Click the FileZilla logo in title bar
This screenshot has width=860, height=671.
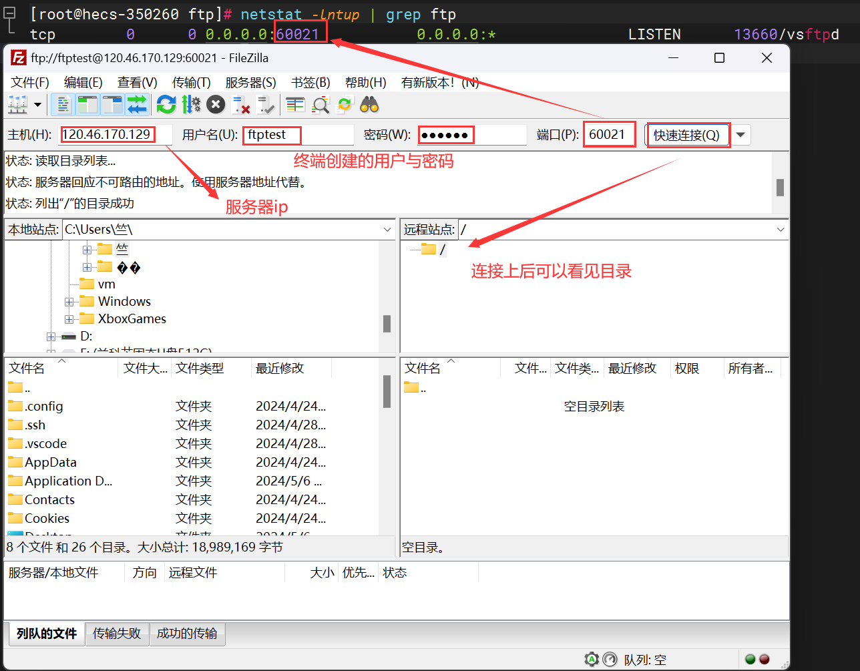click(19, 58)
